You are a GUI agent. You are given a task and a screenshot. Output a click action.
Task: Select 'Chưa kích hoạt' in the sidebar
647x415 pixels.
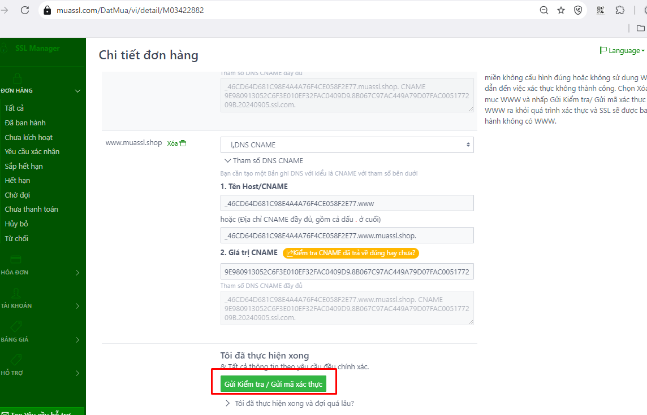[x=29, y=137]
